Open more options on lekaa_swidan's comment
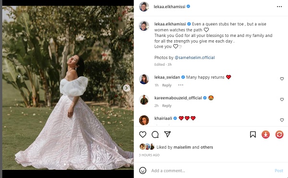 pyautogui.click(x=180, y=85)
